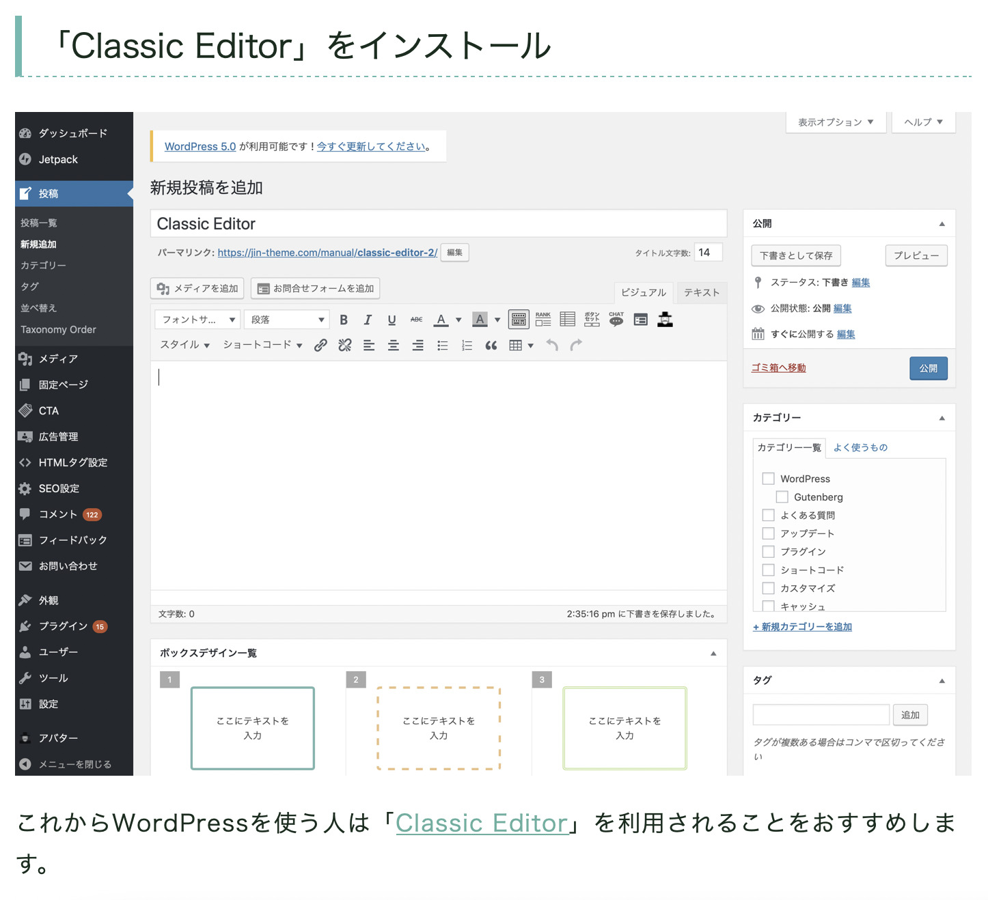Screen dimensions: 988x900
Task: Toggle bold formatting in editor toolbar
Action: tap(344, 320)
